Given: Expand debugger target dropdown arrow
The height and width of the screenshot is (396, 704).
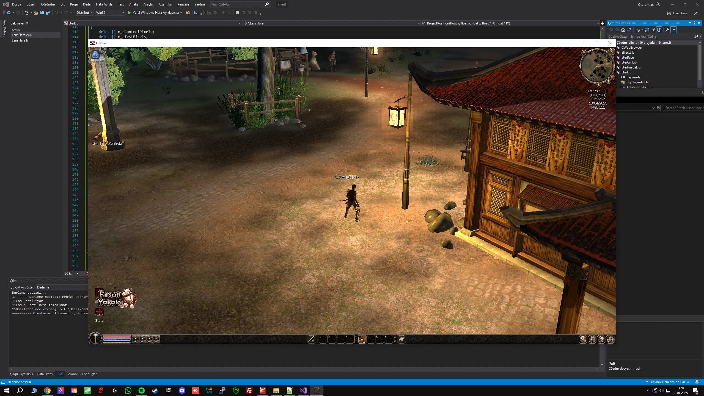Looking at the screenshot, I should [x=181, y=13].
